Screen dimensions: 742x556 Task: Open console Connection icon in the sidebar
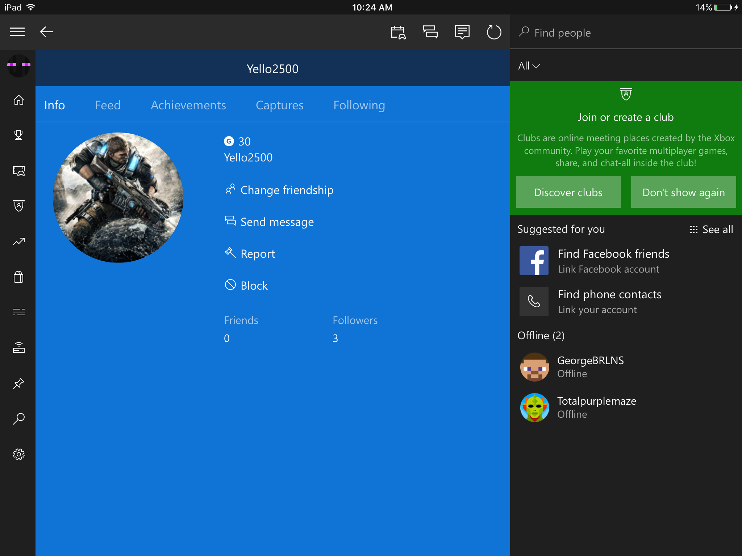tap(19, 347)
